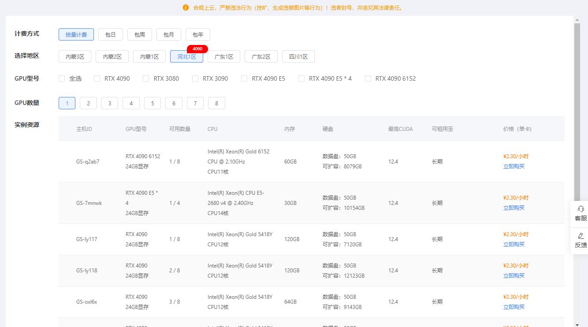Open the 客服 customer service headset icon
Screen dimensions: 588x327
tap(581, 209)
